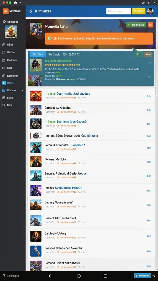Open the 'Barvect Calnoe Gon SVenchs' row title
Viewport: 158px width, 281px height.
(x=63, y=248)
